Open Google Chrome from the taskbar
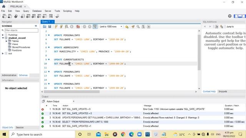246x138 pixels. coord(123,134)
